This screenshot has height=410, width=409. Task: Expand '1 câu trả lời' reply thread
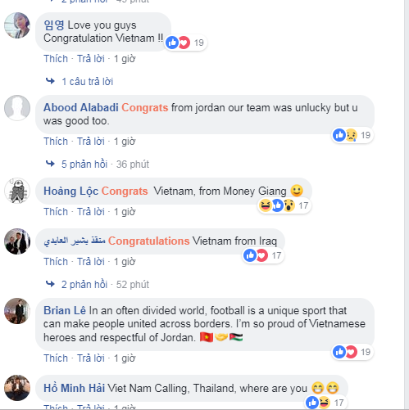(87, 81)
